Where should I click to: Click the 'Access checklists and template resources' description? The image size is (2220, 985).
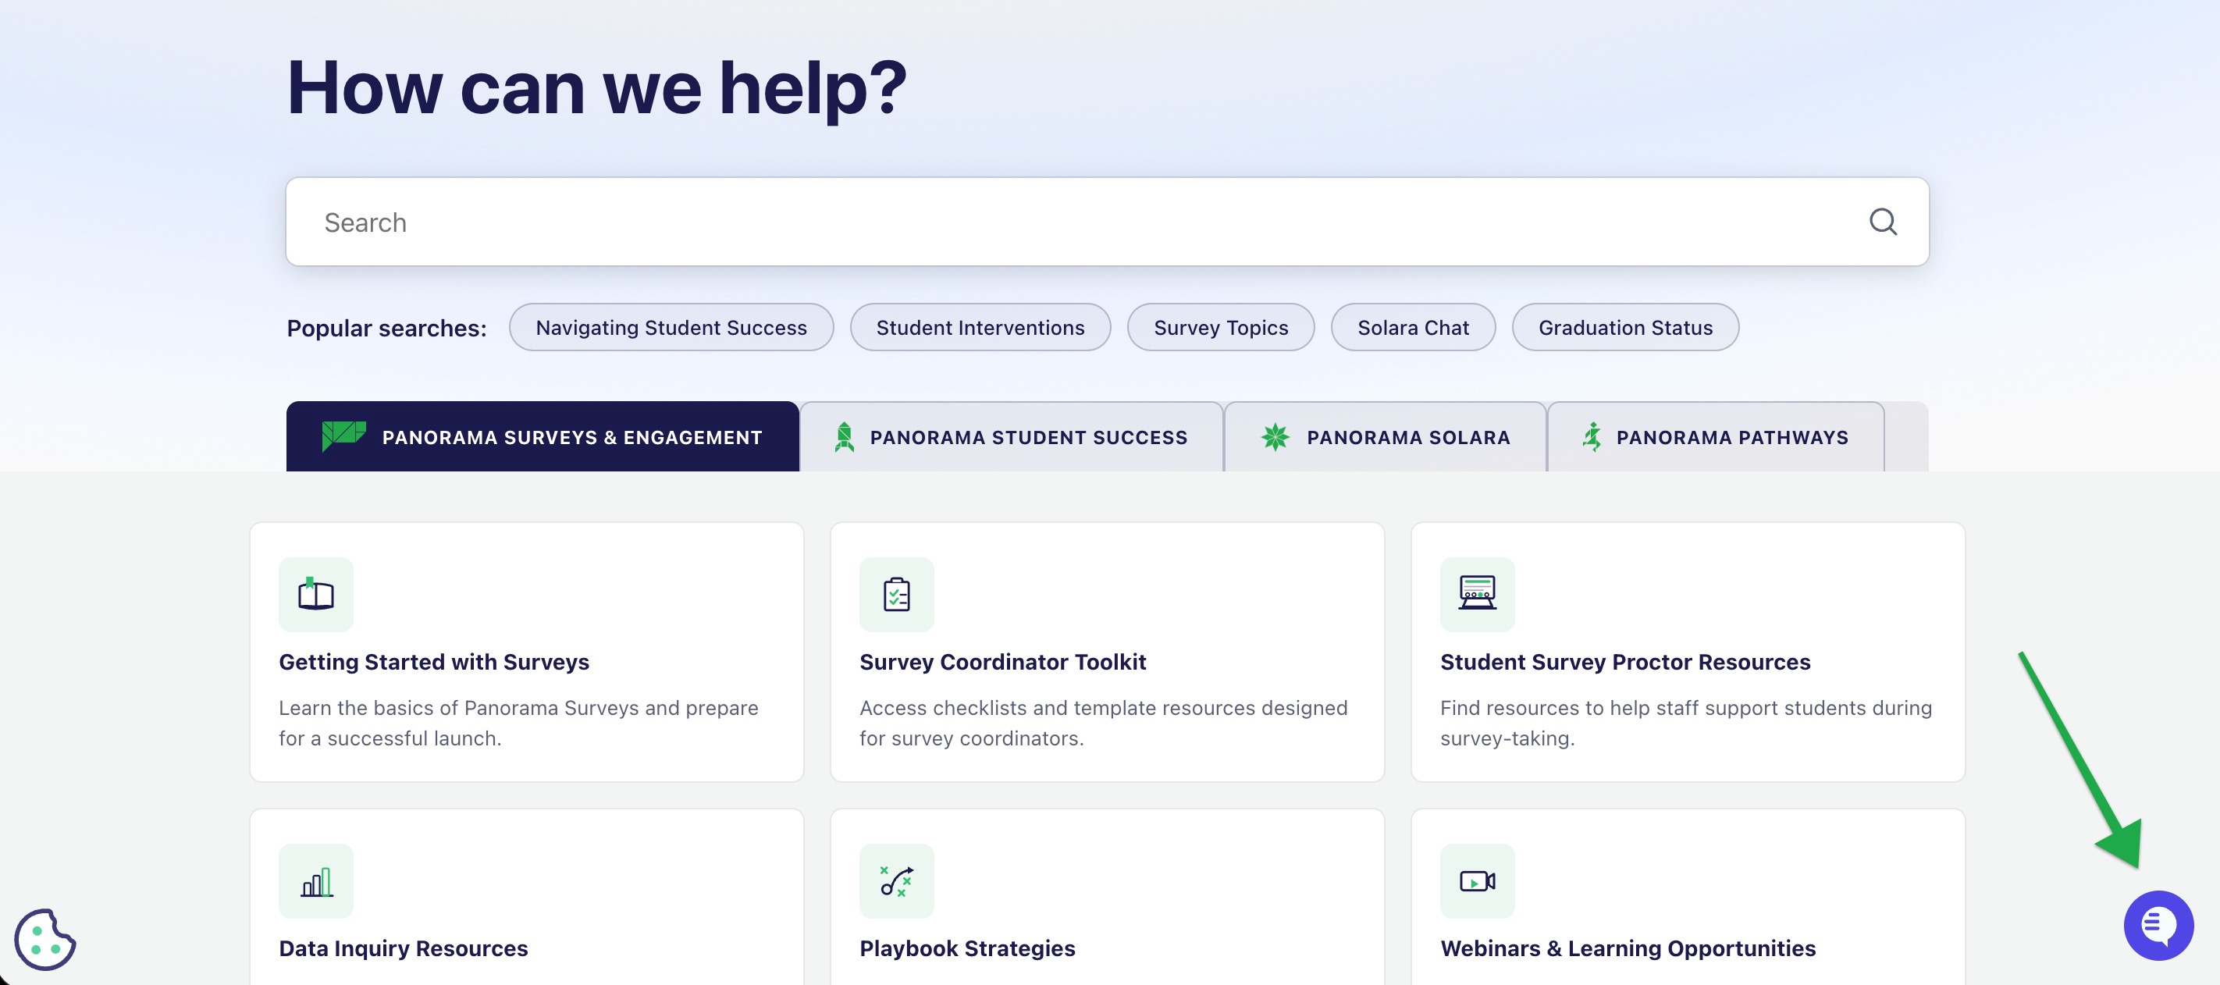pyautogui.click(x=1103, y=723)
